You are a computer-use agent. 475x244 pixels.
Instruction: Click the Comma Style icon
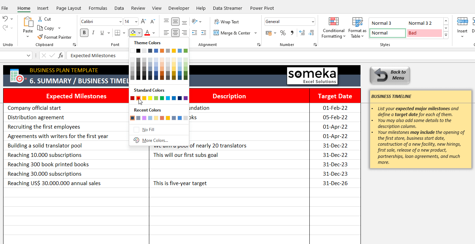292,33
